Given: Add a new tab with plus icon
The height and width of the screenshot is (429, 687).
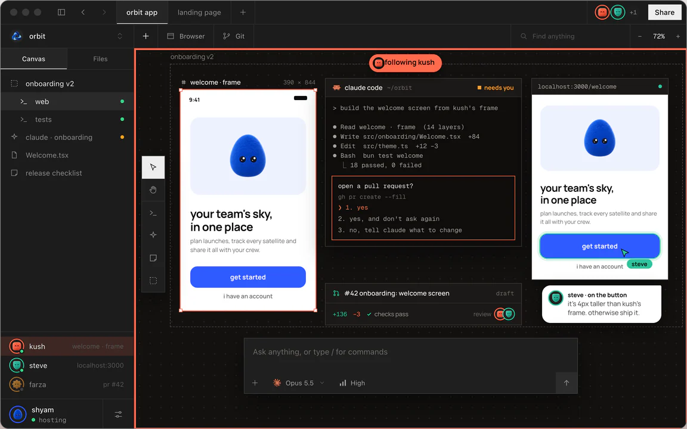Looking at the screenshot, I should 243,13.
